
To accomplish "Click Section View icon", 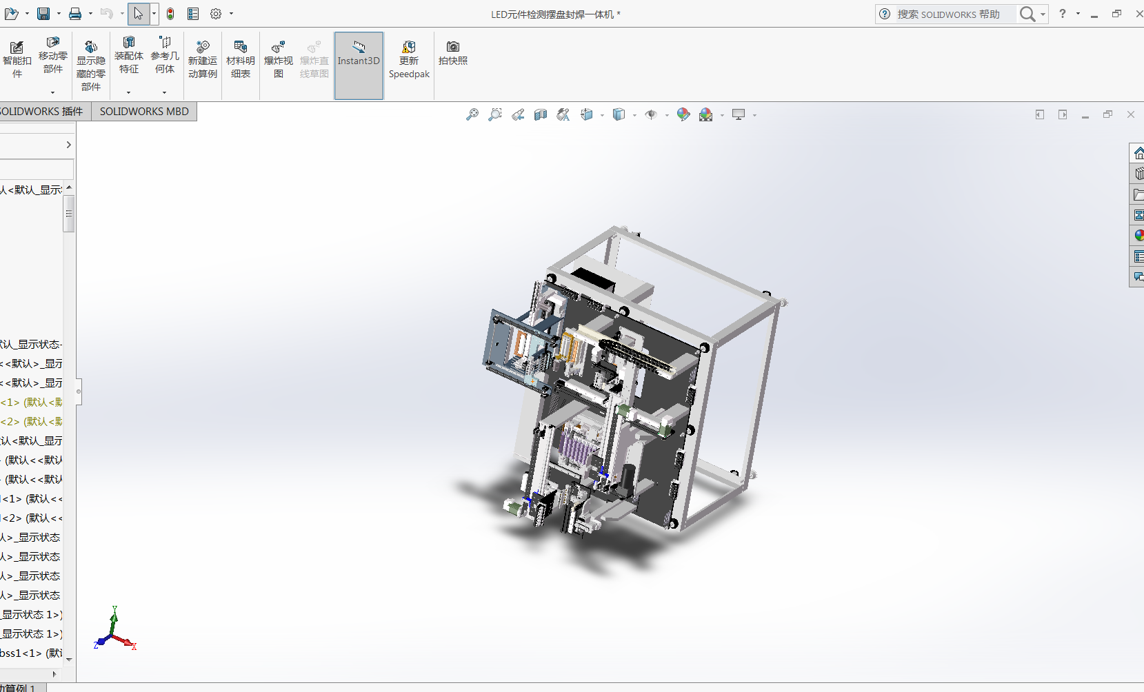I will (541, 114).
